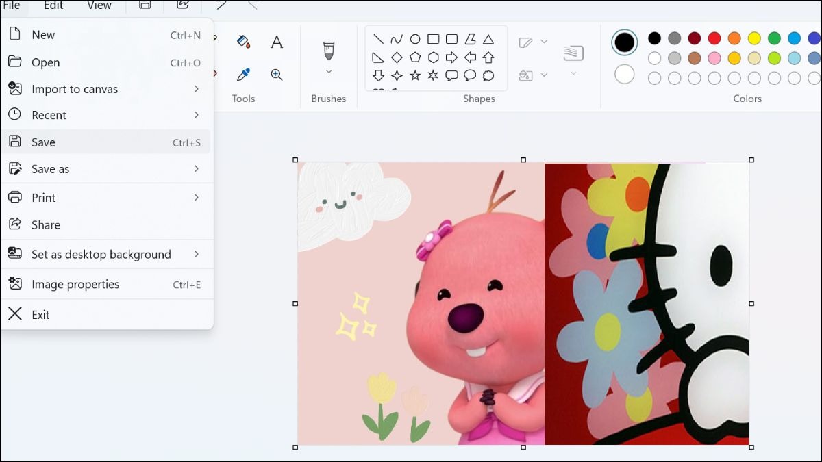Choose the straight Line shape

377,39
